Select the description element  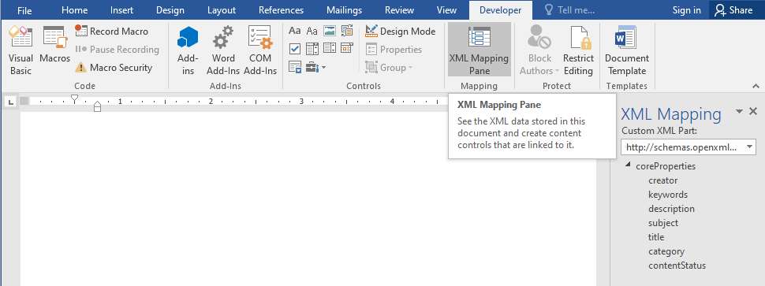coord(671,209)
